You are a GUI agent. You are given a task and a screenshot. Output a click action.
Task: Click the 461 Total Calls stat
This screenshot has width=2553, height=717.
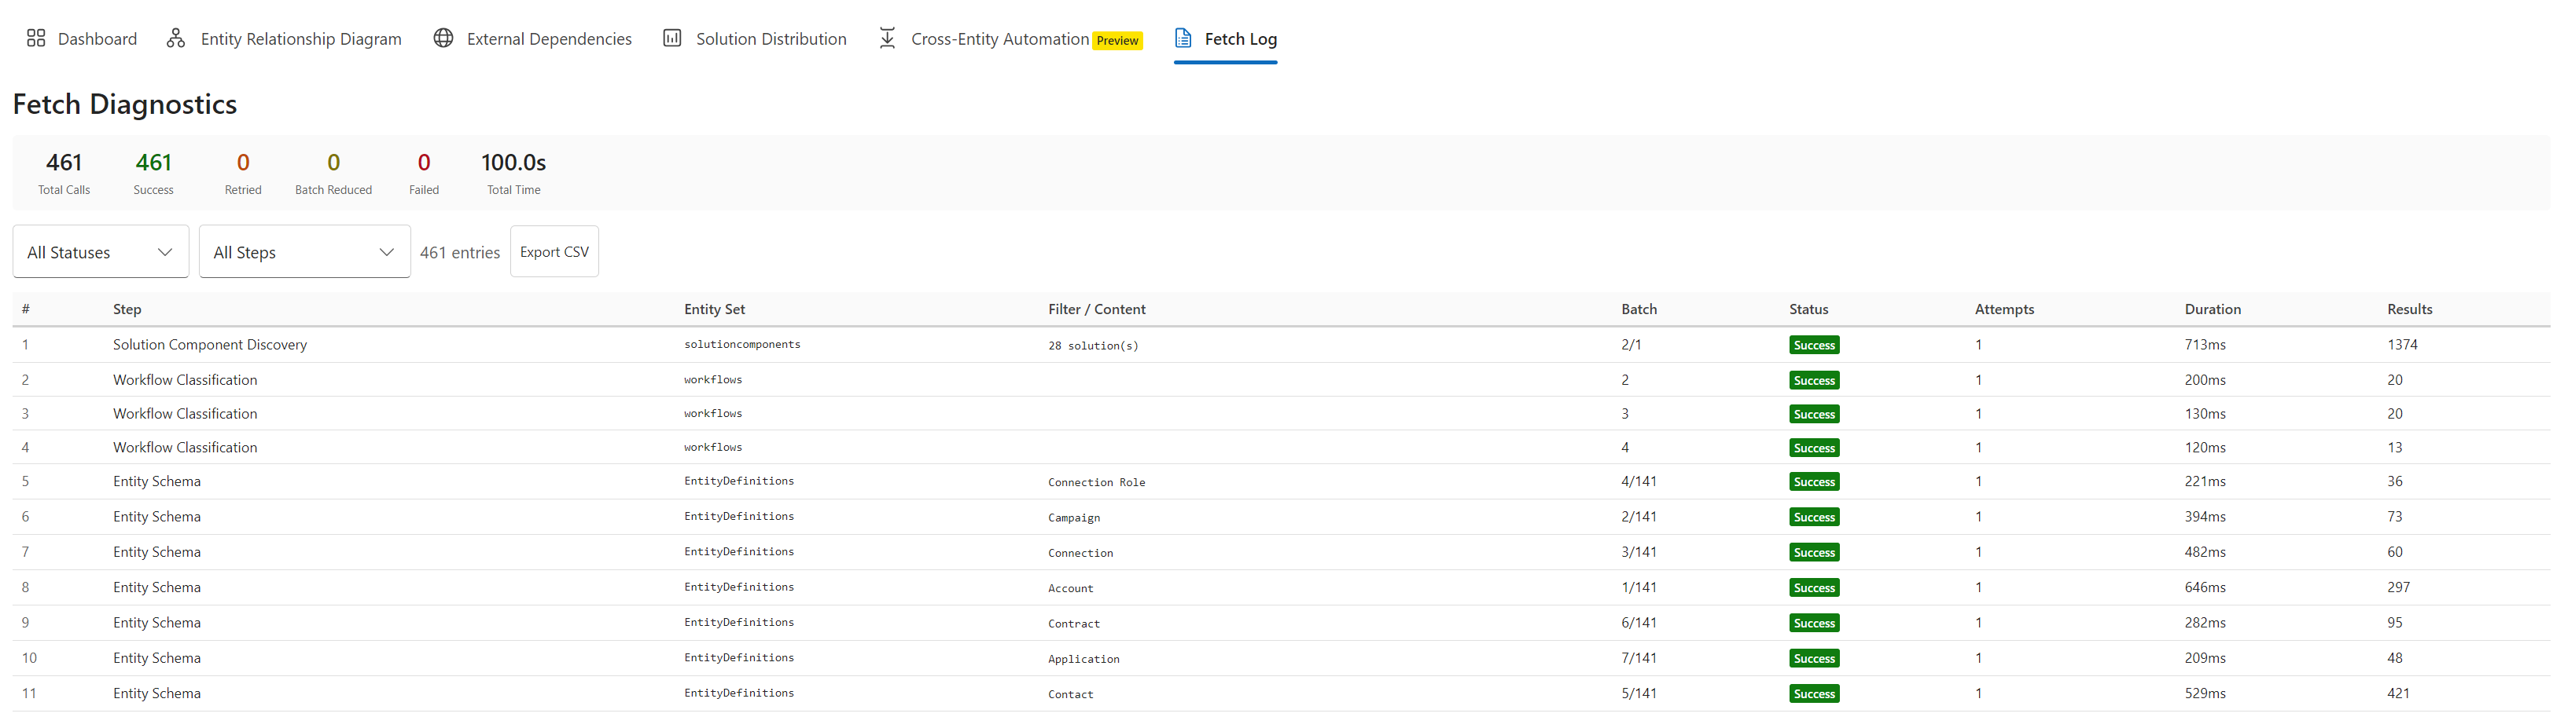pyautogui.click(x=64, y=172)
